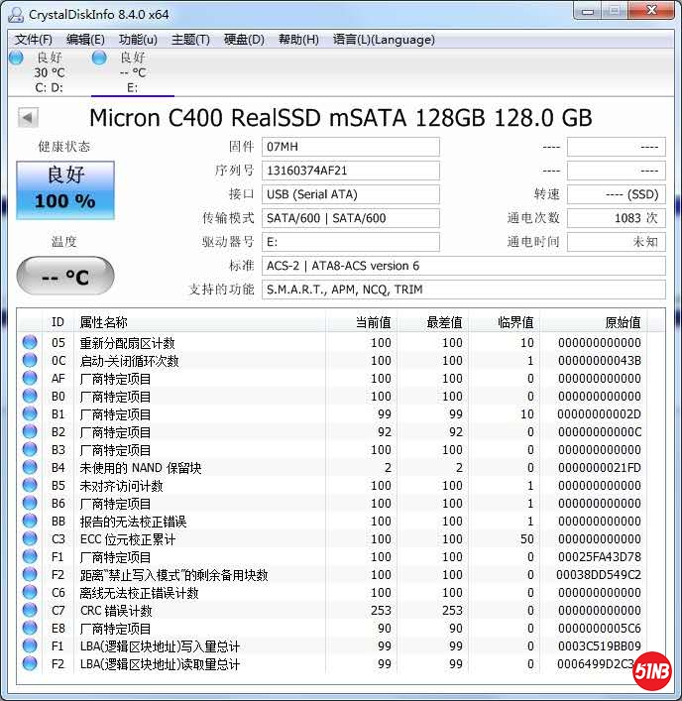Click status orb for attribute B1
682x701 pixels.
pos(30,413)
